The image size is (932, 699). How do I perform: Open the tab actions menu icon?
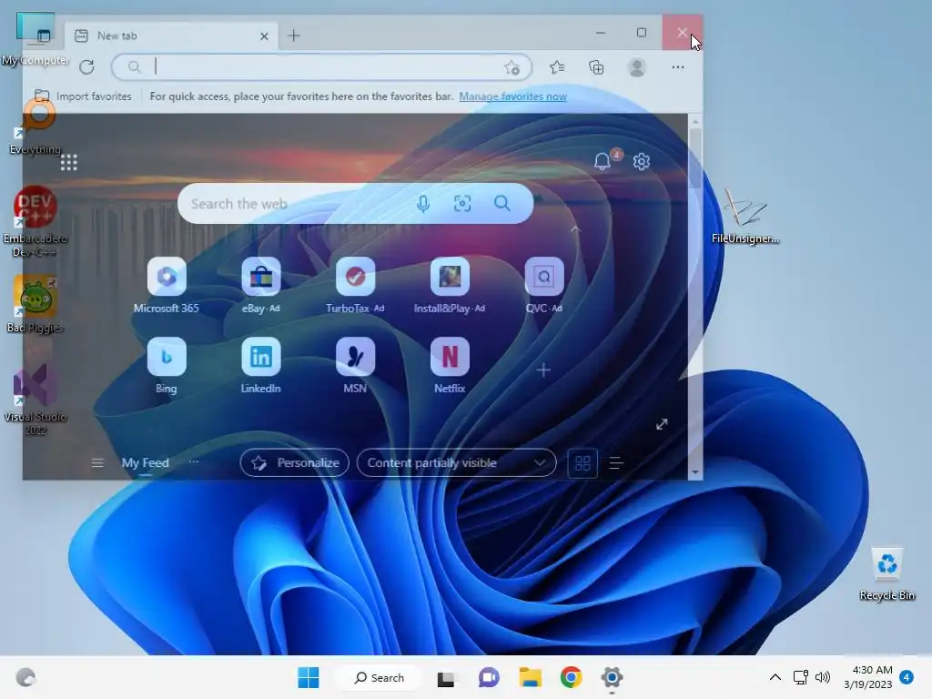[x=44, y=35]
